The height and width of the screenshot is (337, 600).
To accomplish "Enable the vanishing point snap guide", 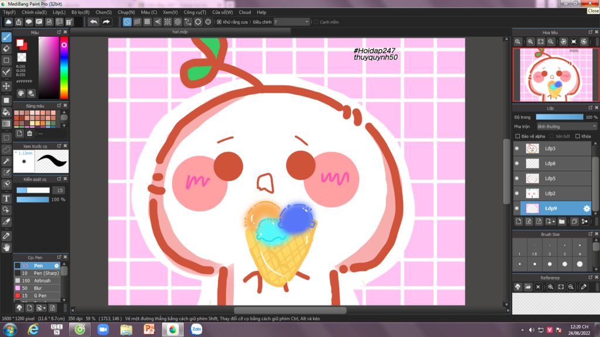I will point(157,22).
